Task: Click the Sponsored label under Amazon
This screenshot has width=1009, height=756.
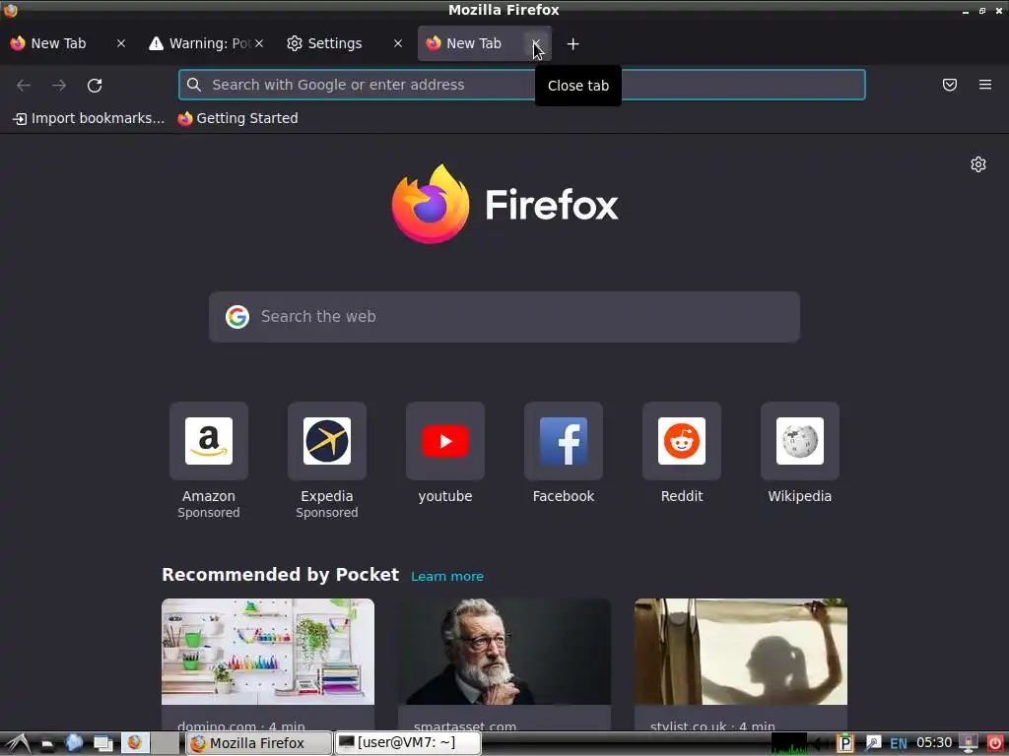Action: click(209, 513)
